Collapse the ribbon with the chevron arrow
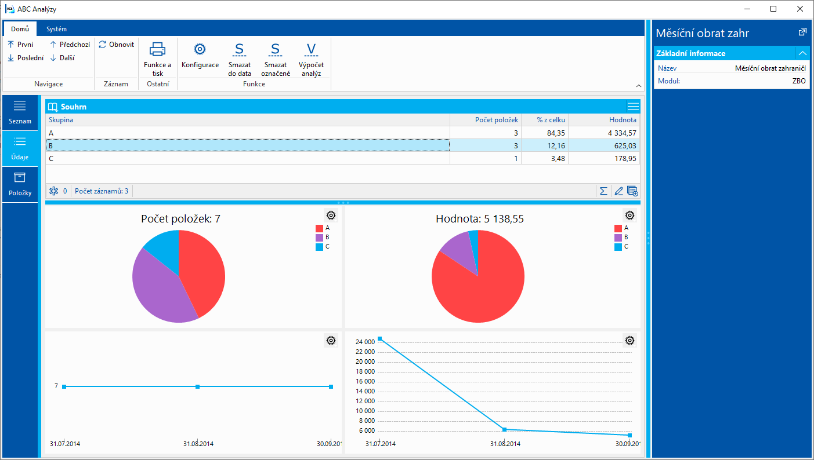 (639, 85)
